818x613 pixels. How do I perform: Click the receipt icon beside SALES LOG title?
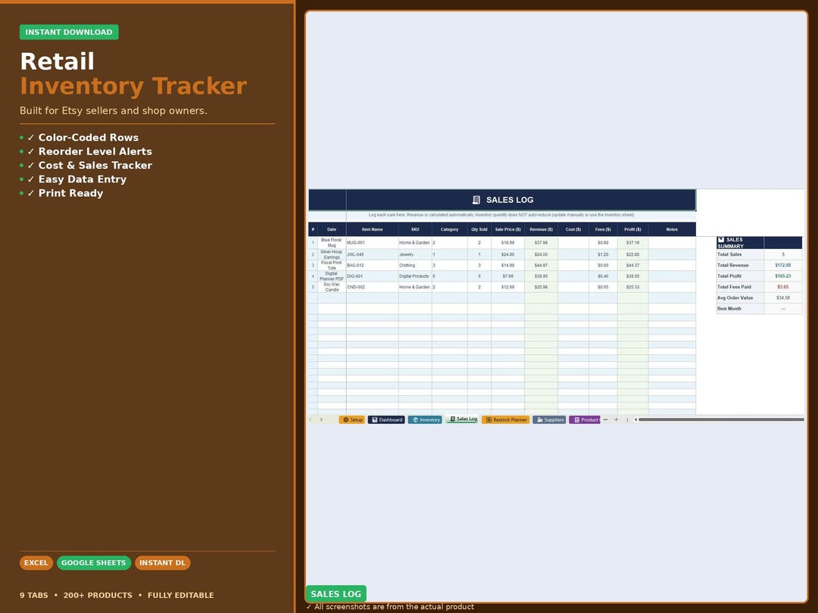[476, 200]
